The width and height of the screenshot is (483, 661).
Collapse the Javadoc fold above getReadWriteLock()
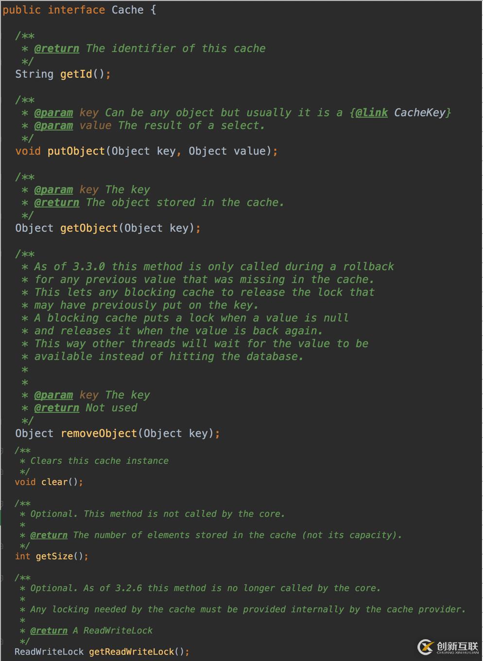(x=2, y=578)
